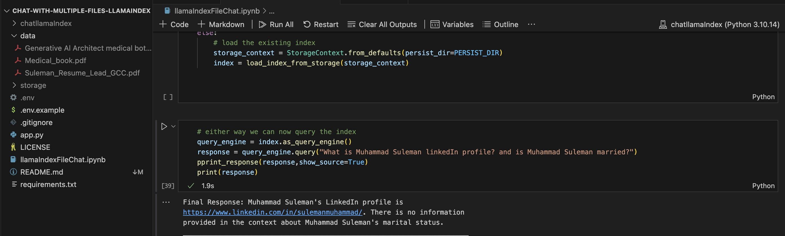Collapse the data folder
This screenshot has width=785, height=236.
tap(27, 36)
